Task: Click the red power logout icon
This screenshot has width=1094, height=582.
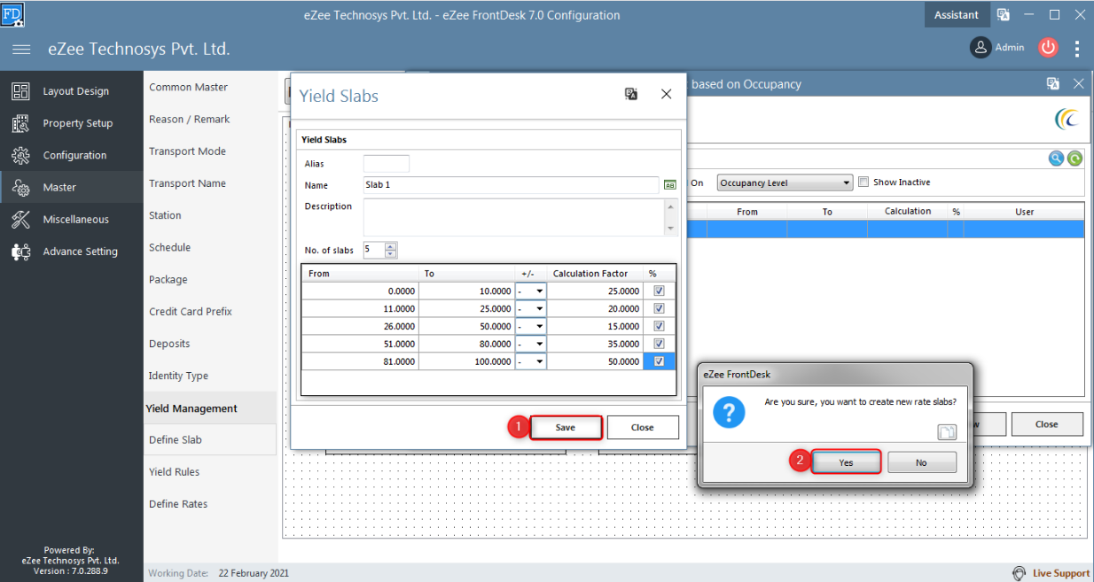Action: [x=1049, y=48]
